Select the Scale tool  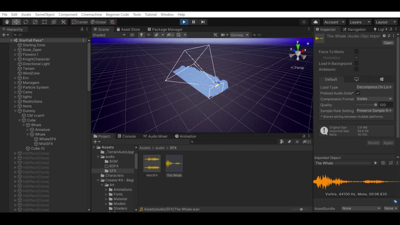[x=35, y=22]
